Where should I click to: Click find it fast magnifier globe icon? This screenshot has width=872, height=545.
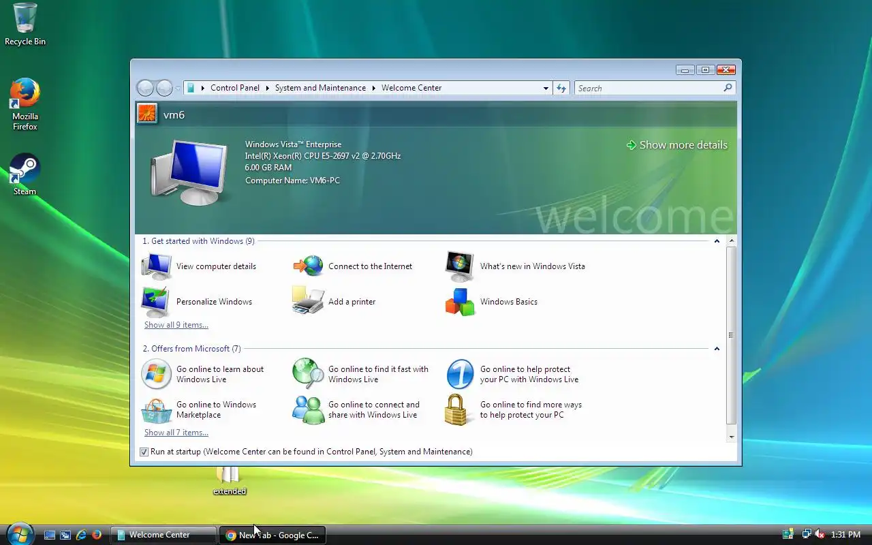pyautogui.click(x=309, y=373)
